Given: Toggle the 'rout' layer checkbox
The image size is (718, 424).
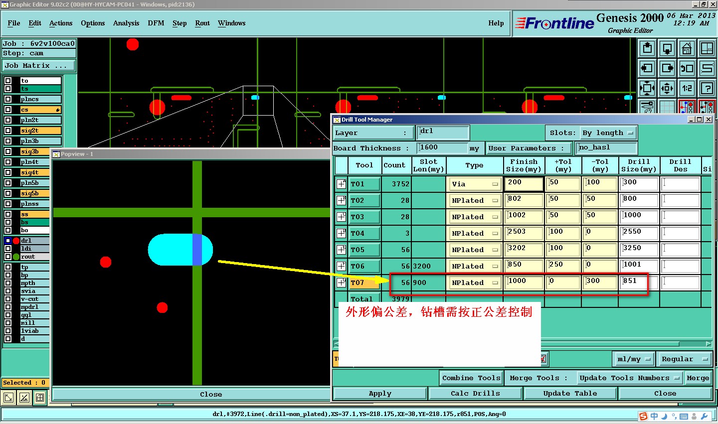Looking at the screenshot, I should (8, 257).
